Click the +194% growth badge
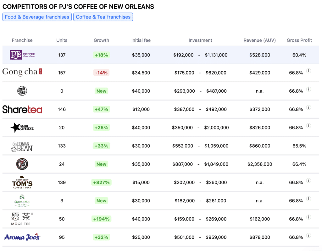 point(101,219)
